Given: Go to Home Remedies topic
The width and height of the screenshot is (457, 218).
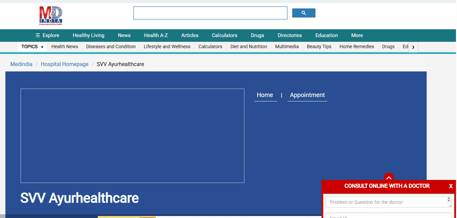Looking at the screenshot, I should click(x=357, y=46).
